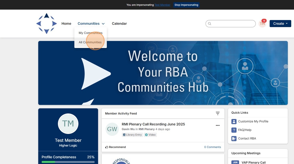Click the Higher Logic company text
The width and height of the screenshot is (294, 164).
pos(68,145)
